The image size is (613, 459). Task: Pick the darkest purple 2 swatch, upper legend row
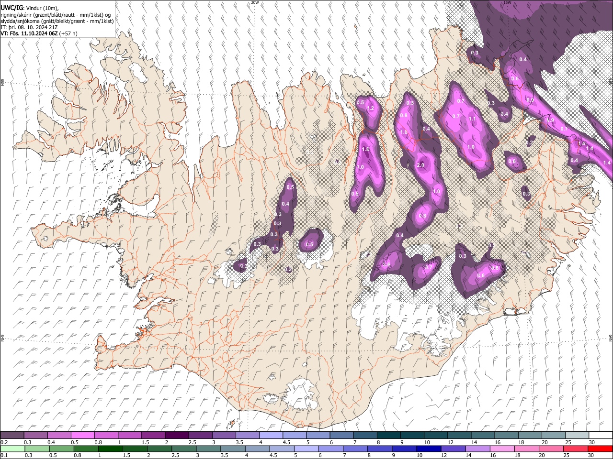[177, 435]
